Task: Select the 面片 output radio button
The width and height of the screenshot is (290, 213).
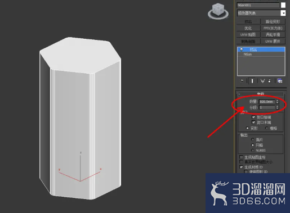Action: click(252, 139)
